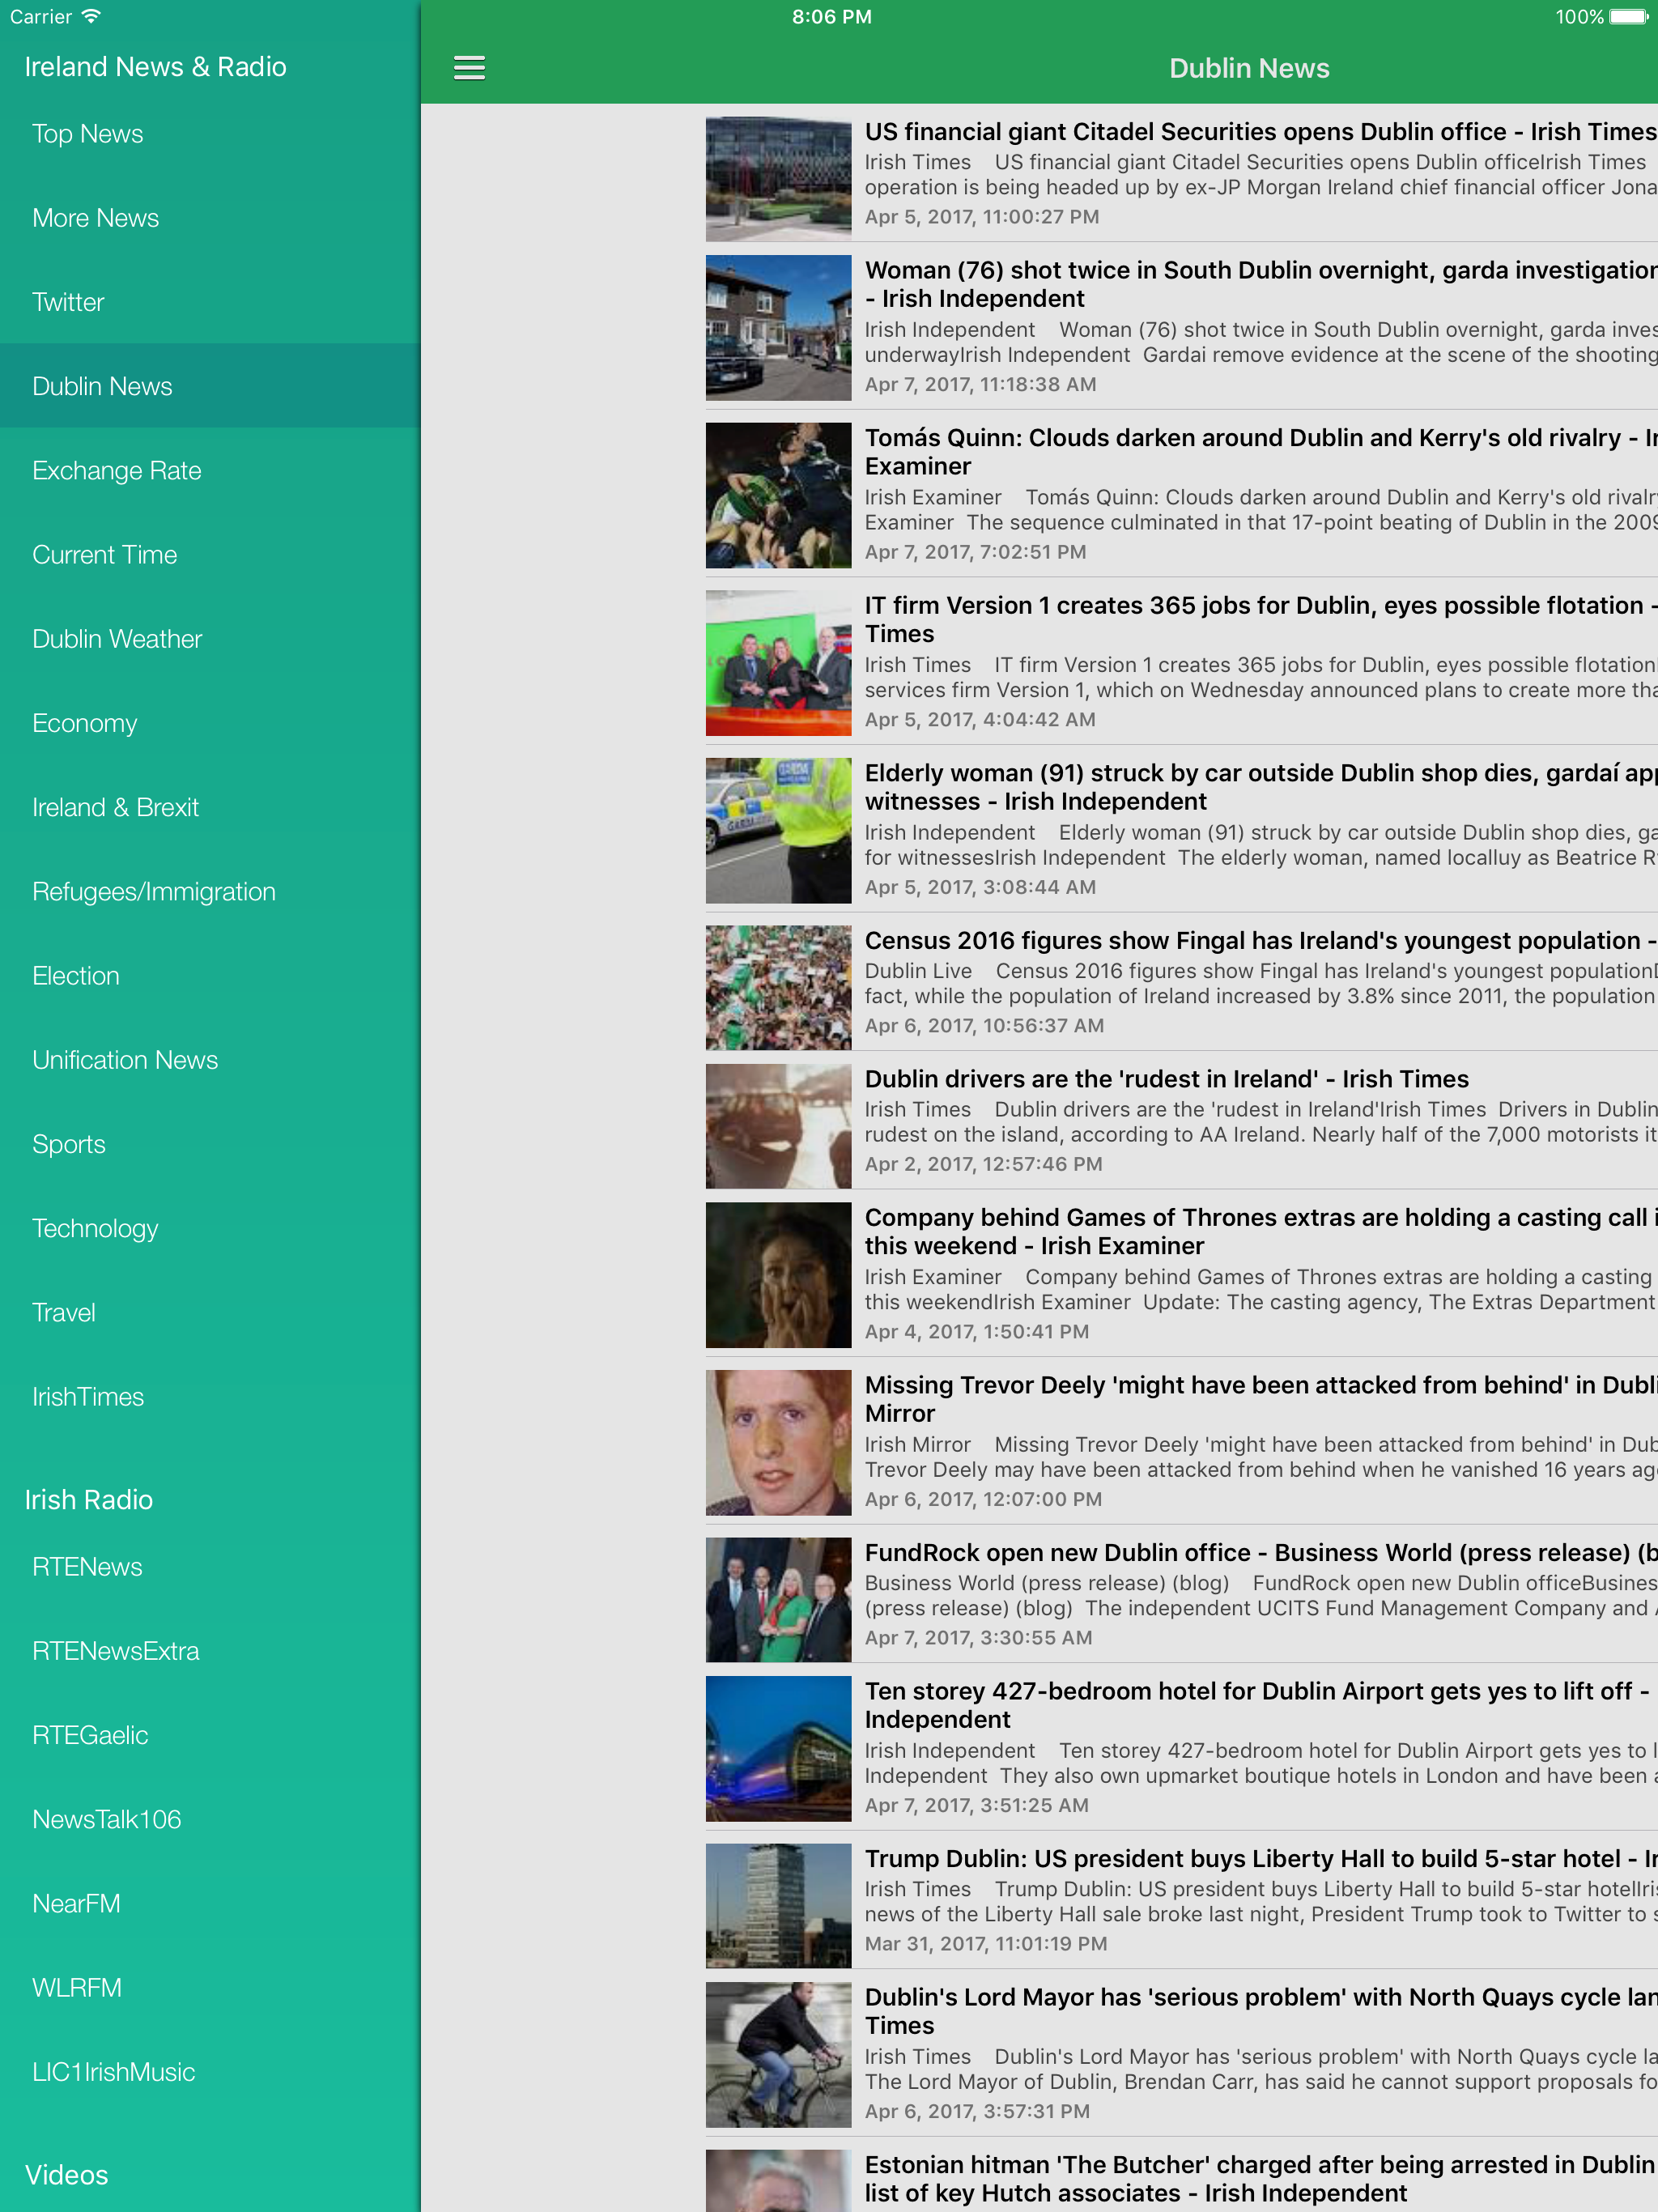Tap the battery indicator in status bar
Image resolution: width=1658 pixels, height=2212 pixels.
(1628, 16)
